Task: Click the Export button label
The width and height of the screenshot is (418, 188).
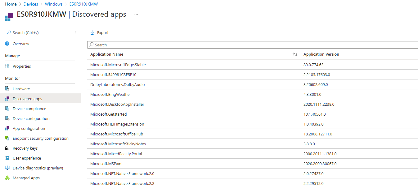Action: pyautogui.click(x=103, y=33)
